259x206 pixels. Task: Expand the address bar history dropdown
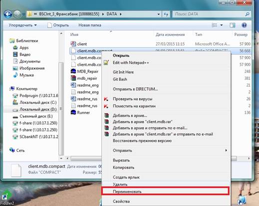159,14
